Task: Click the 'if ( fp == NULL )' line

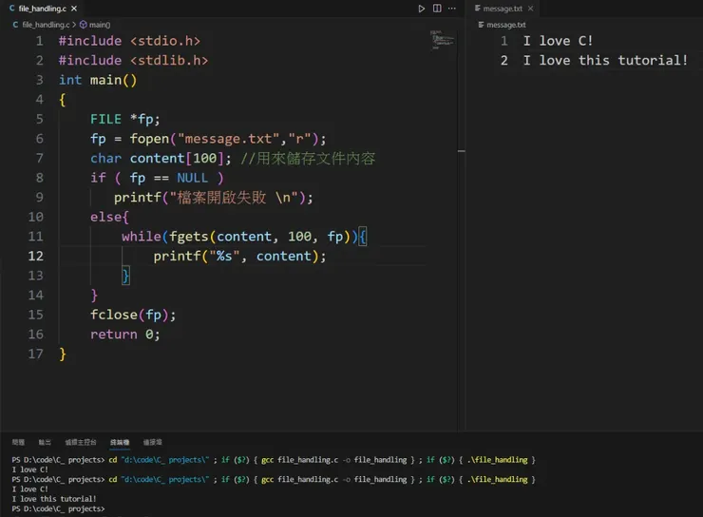Action: coord(157,178)
